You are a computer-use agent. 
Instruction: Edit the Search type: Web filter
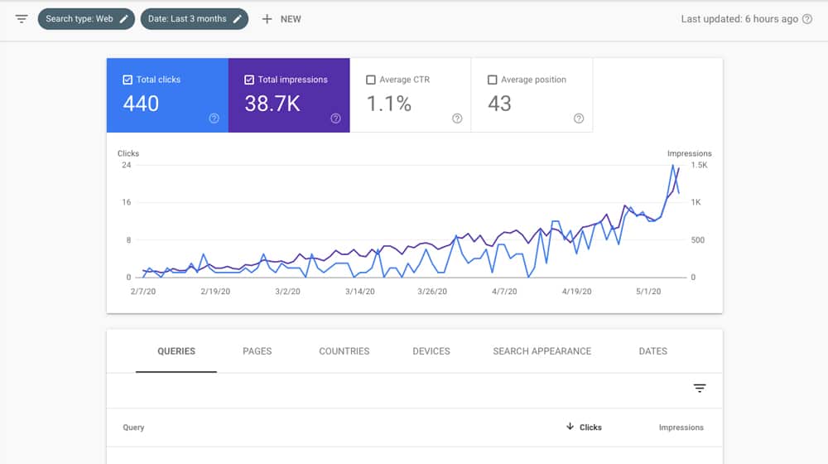pyautogui.click(x=123, y=19)
